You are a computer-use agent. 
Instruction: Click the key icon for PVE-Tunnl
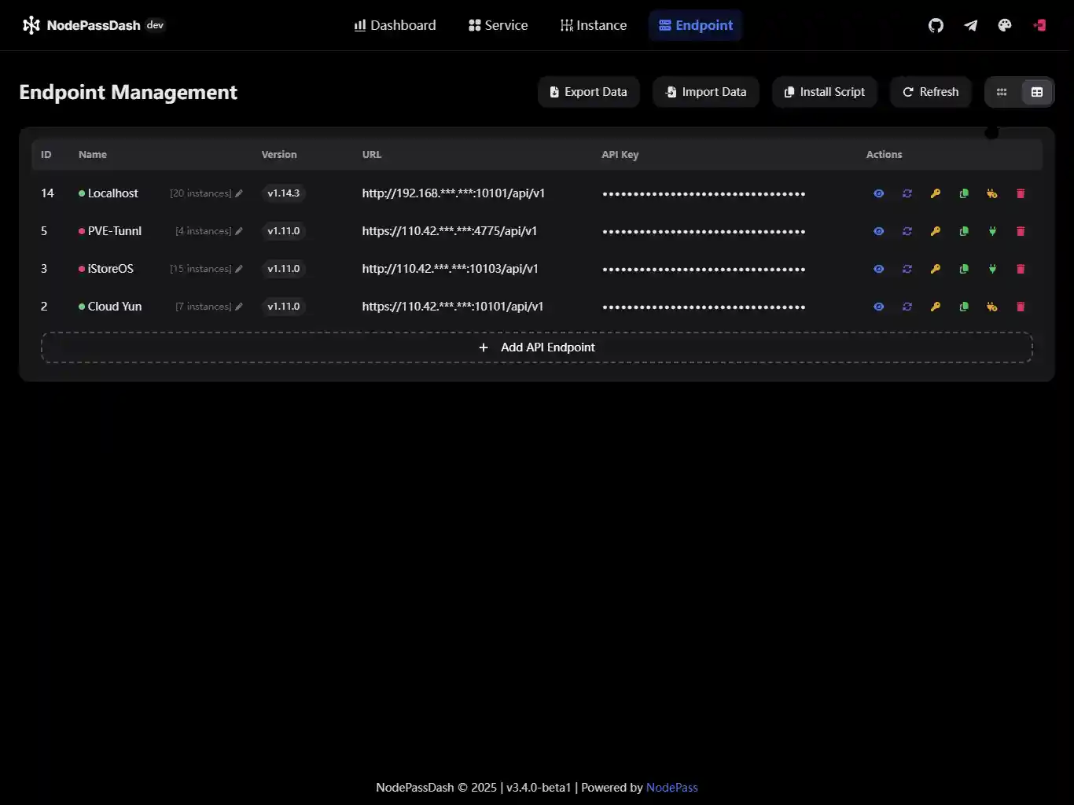tap(936, 231)
